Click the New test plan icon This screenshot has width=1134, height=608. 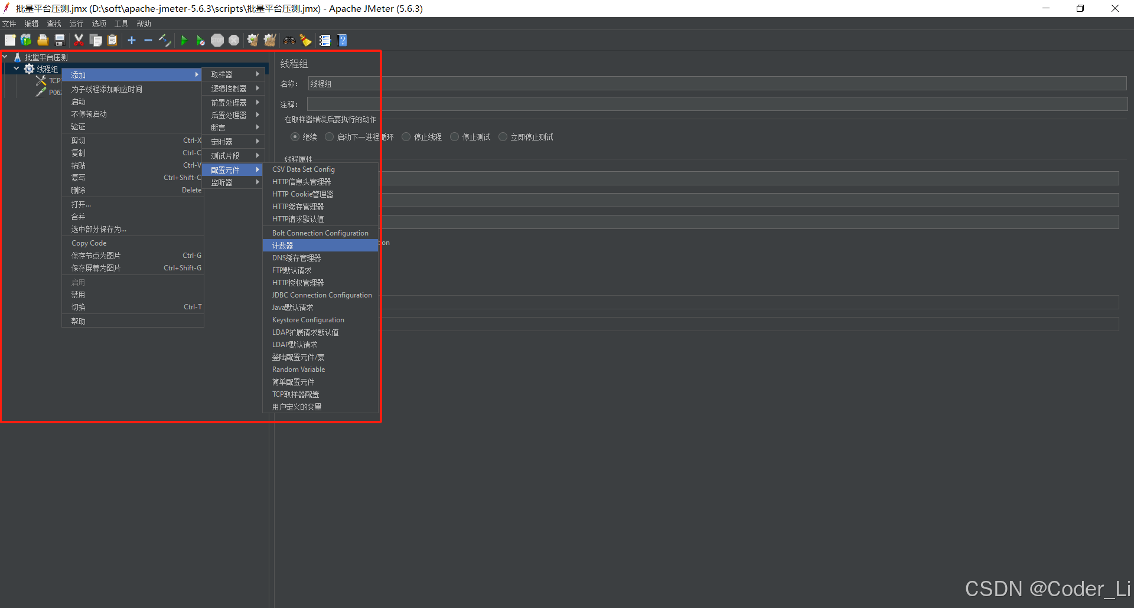tap(10, 40)
